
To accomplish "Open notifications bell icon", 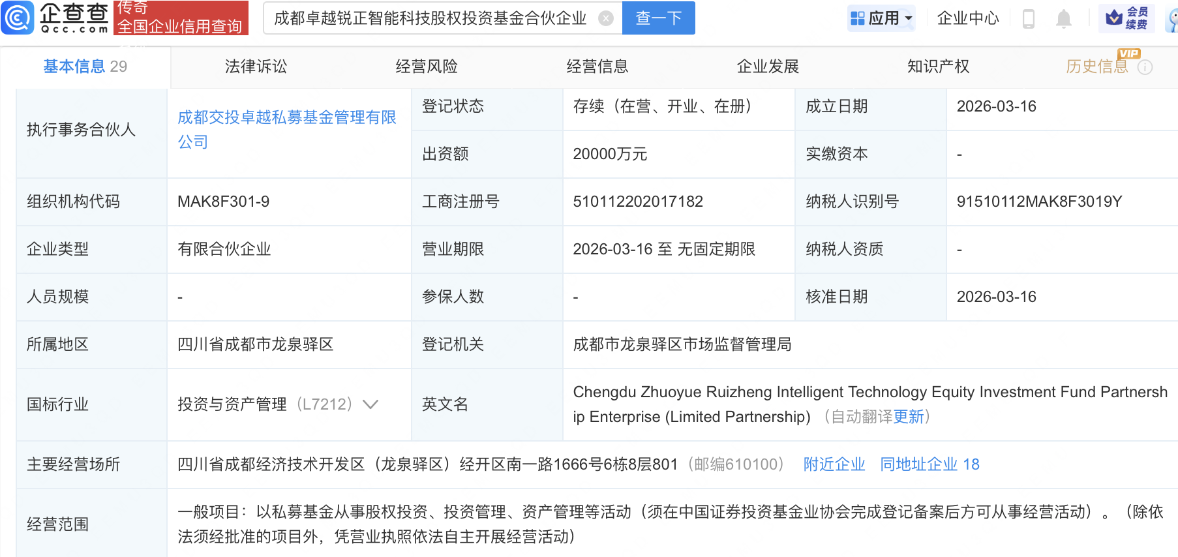I will pyautogui.click(x=1064, y=18).
